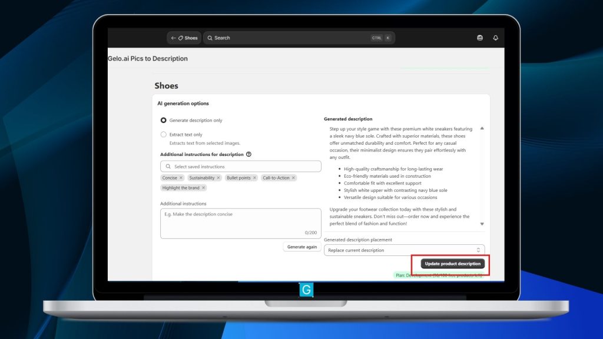Remove the Concise tag
Image resolution: width=603 pixels, height=339 pixels.
[181, 178]
